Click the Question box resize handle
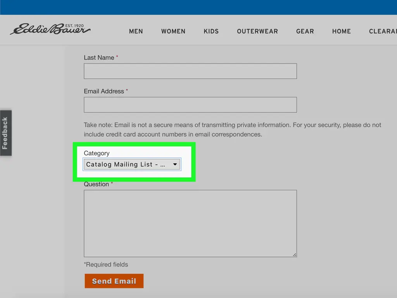 [x=294, y=255]
